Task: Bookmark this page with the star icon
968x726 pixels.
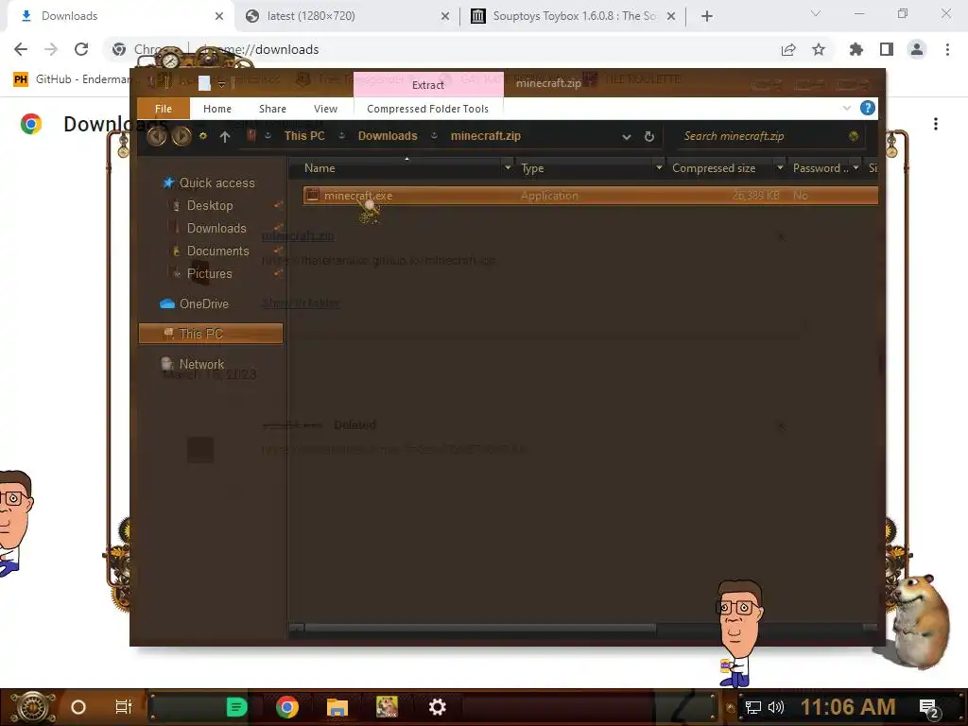Action: 819,49
